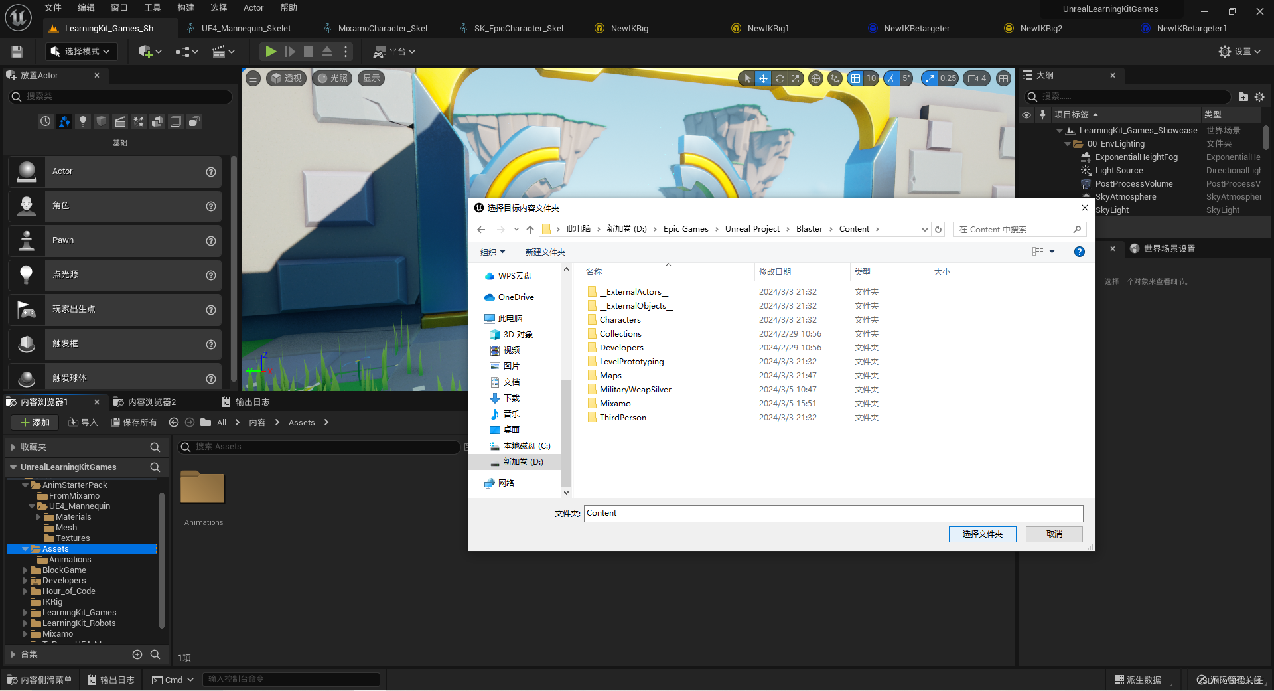1274x691 pixels.
Task: Open the 编辑 menu
Action: (86, 8)
